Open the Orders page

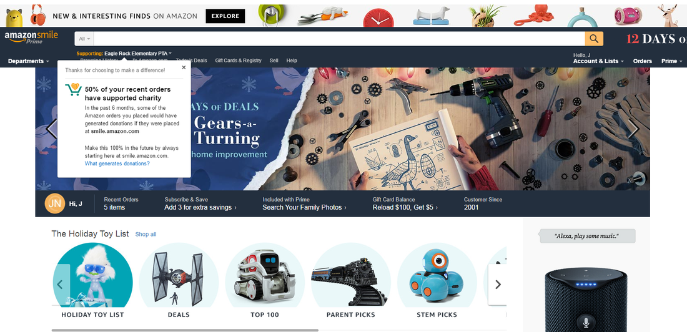tap(642, 61)
